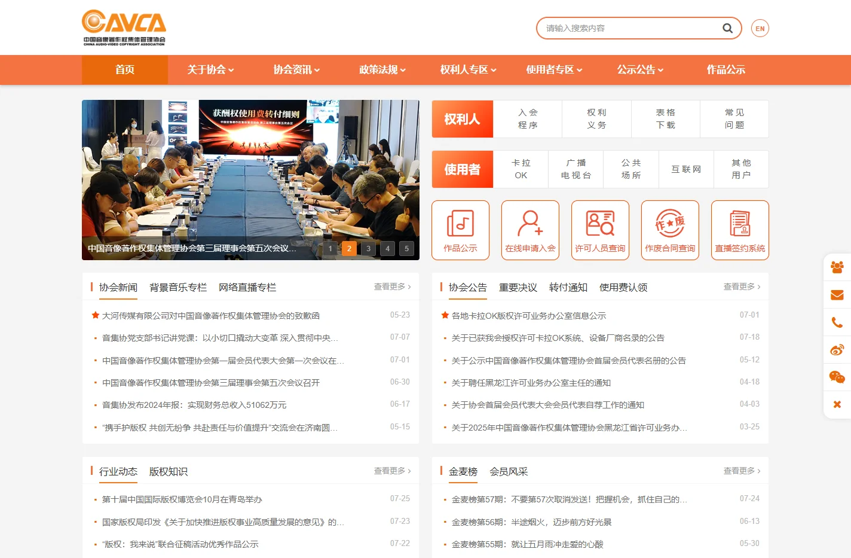Switch to the 背景音乐专栏 tab
This screenshot has width=851, height=558.
tap(178, 288)
